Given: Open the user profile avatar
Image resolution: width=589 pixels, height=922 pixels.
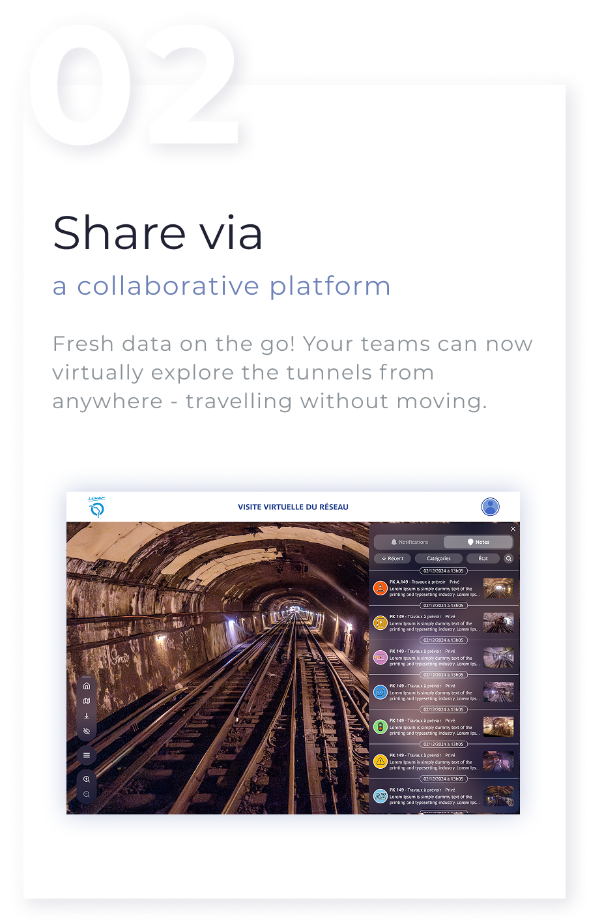Looking at the screenshot, I should 490,507.
